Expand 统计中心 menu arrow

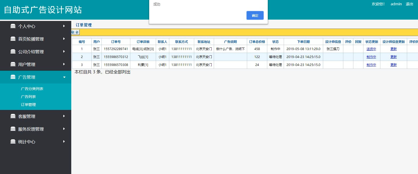tap(64, 141)
